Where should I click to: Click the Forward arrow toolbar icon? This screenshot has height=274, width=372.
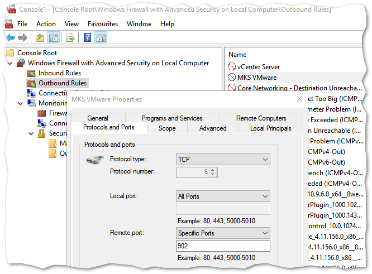(x=23, y=38)
